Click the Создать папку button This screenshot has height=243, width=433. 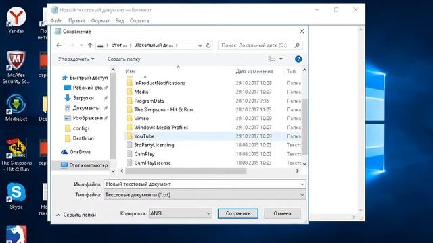[x=124, y=59]
